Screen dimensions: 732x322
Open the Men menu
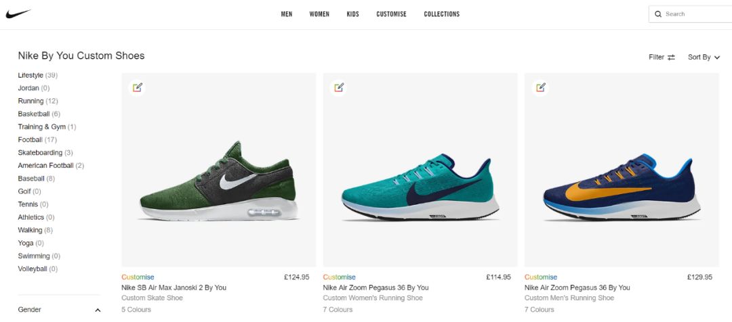[287, 14]
